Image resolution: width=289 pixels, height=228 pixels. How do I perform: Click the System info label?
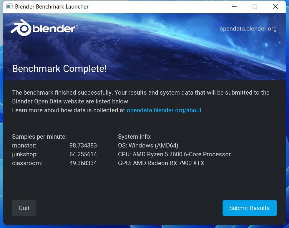134,137
